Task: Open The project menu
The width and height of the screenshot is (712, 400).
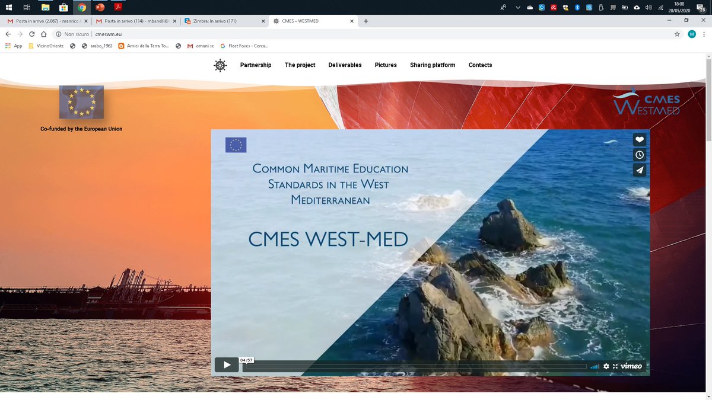Action: click(300, 65)
